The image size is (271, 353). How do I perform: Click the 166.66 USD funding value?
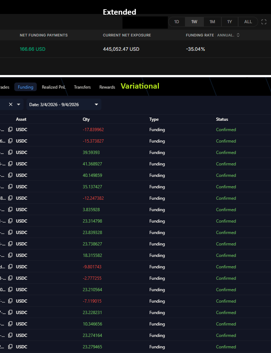tap(32, 49)
